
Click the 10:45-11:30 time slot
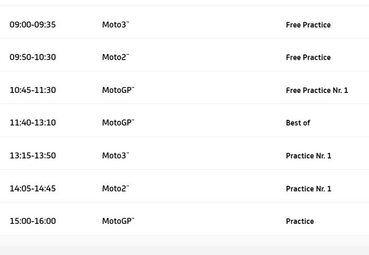coord(33,90)
